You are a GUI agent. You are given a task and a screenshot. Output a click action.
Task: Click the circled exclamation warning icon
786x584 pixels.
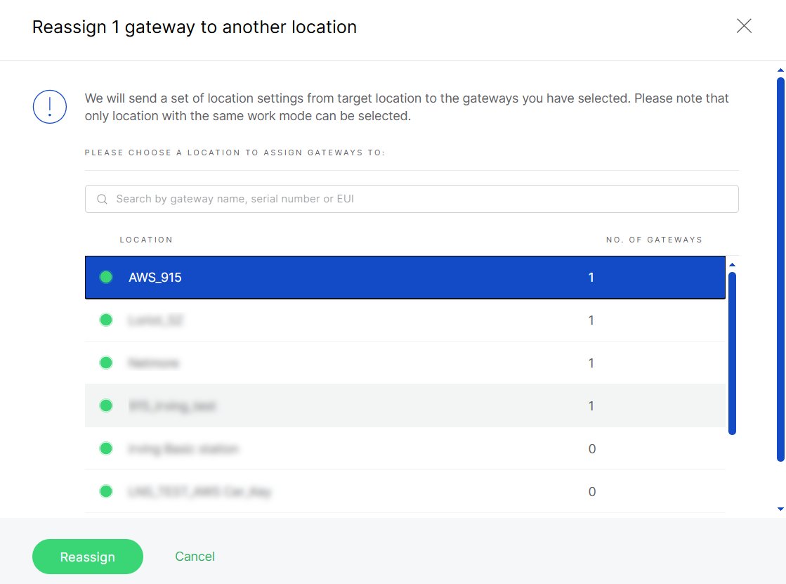(x=49, y=106)
